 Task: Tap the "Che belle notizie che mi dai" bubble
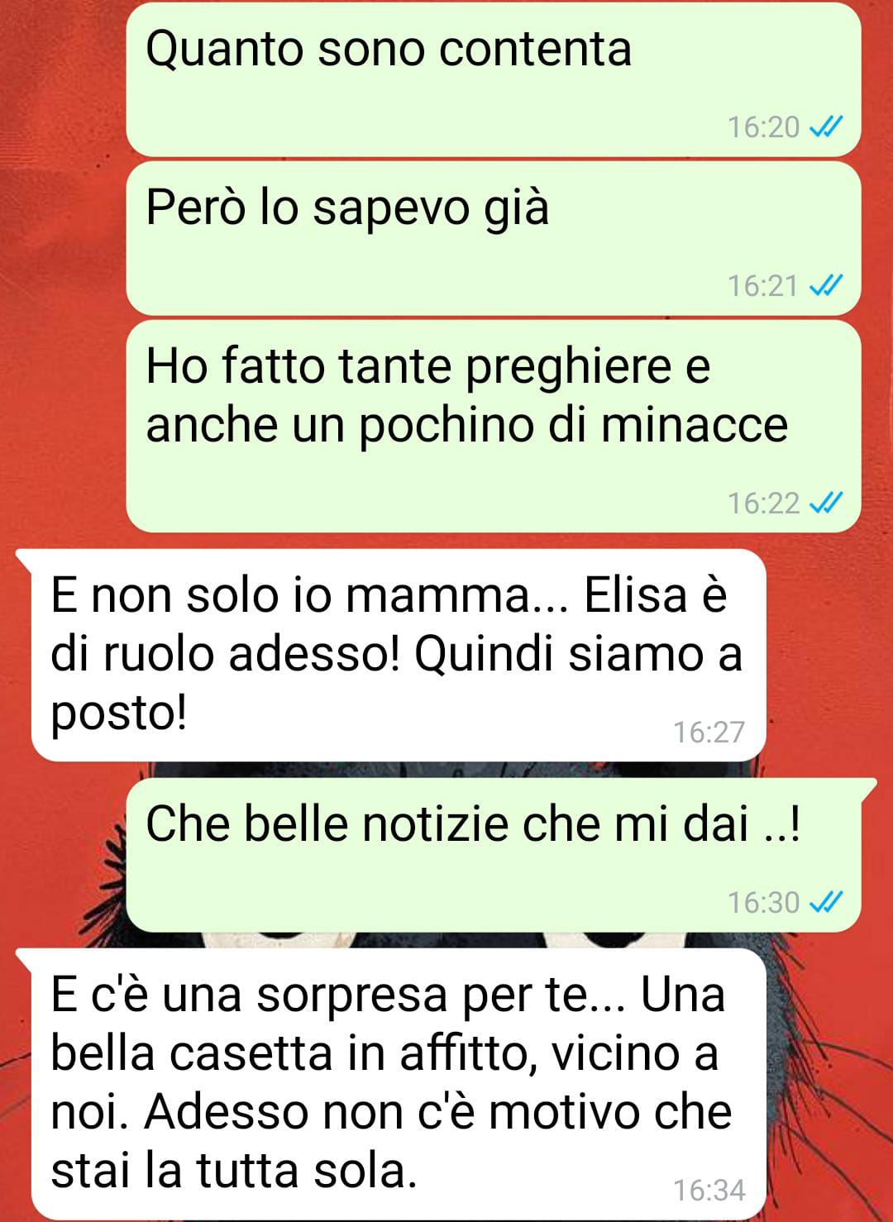click(494, 855)
